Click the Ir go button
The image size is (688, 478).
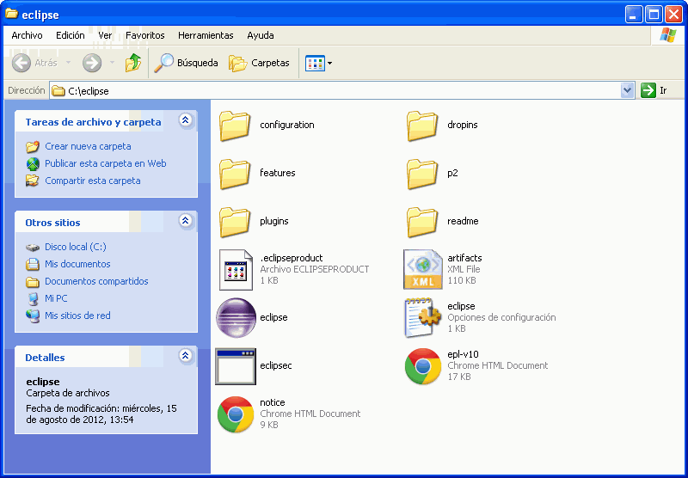(654, 90)
